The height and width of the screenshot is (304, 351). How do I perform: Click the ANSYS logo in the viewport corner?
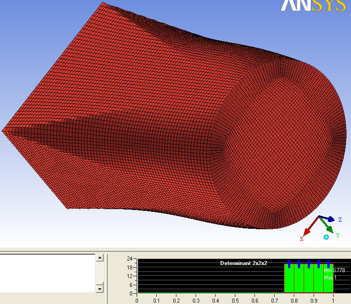click(313, 5)
